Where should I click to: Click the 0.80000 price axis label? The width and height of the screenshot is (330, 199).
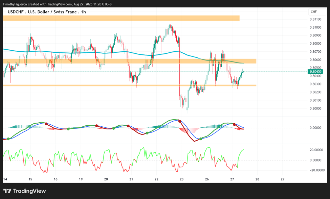pos(315,108)
